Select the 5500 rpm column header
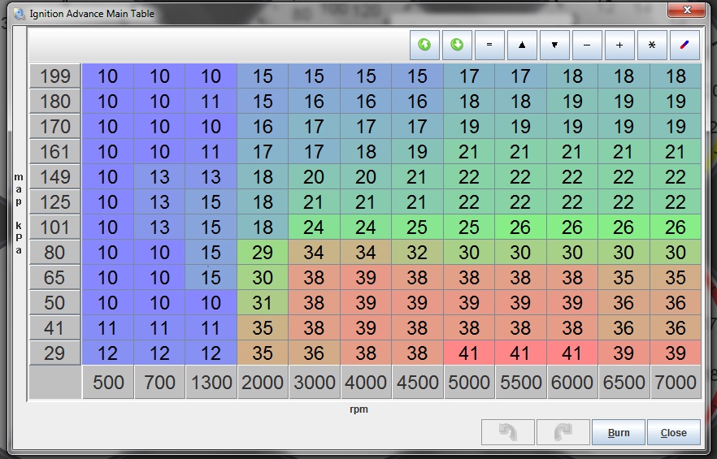Screen dimensions: 717x459 point(521,382)
